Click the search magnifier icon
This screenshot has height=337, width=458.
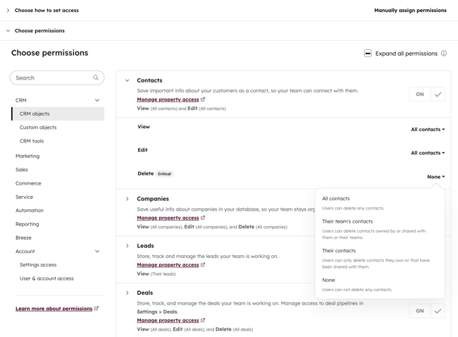[96, 78]
